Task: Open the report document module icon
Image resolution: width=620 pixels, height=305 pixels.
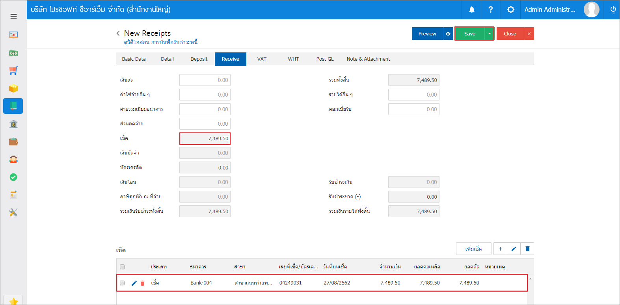Action: coord(13,195)
